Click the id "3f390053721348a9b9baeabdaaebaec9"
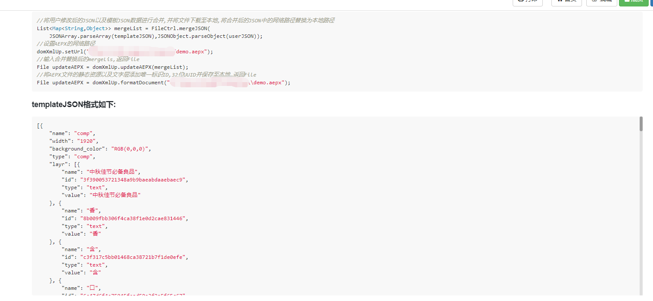The height and width of the screenshot is (301, 653). point(133,180)
